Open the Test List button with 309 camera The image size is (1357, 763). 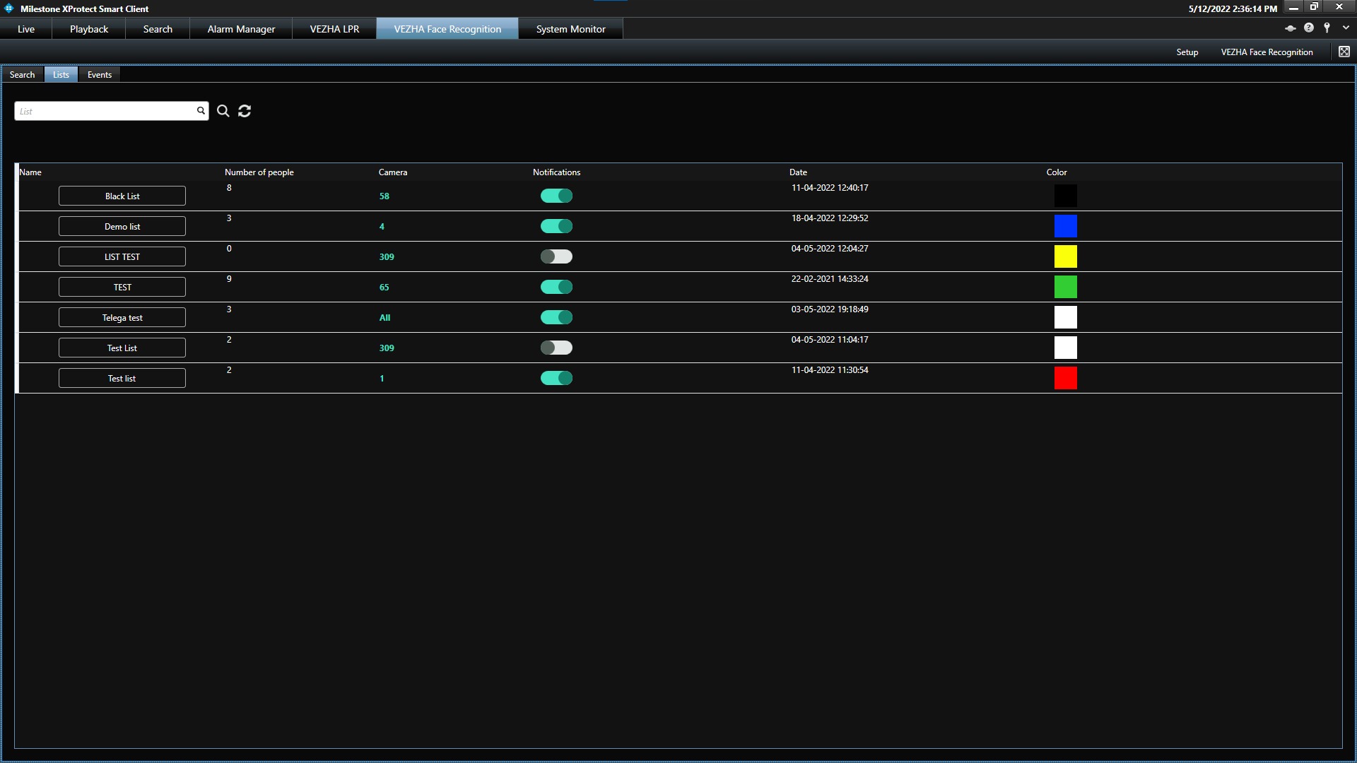pos(122,348)
